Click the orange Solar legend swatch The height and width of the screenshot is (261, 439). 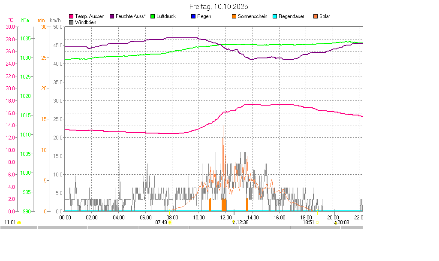click(316, 16)
